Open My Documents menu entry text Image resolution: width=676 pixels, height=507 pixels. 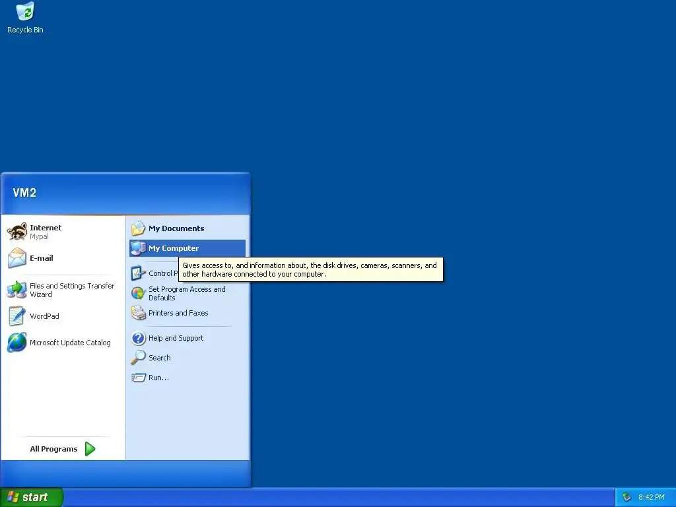tap(176, 228)
